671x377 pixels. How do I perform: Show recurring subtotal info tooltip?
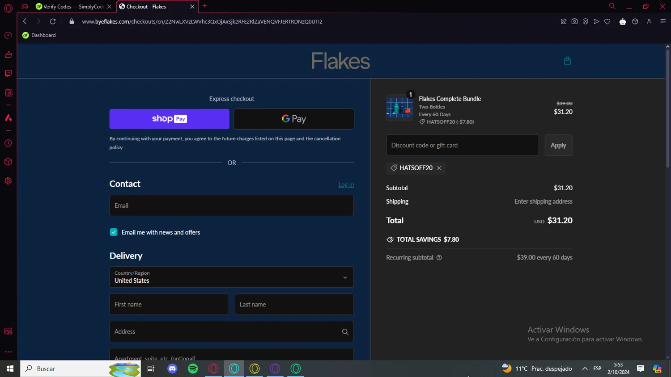pyautogui.click(x=439, y=258)
